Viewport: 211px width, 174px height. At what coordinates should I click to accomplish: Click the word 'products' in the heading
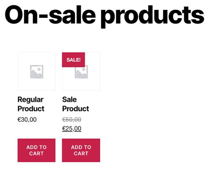pos(153,16)
